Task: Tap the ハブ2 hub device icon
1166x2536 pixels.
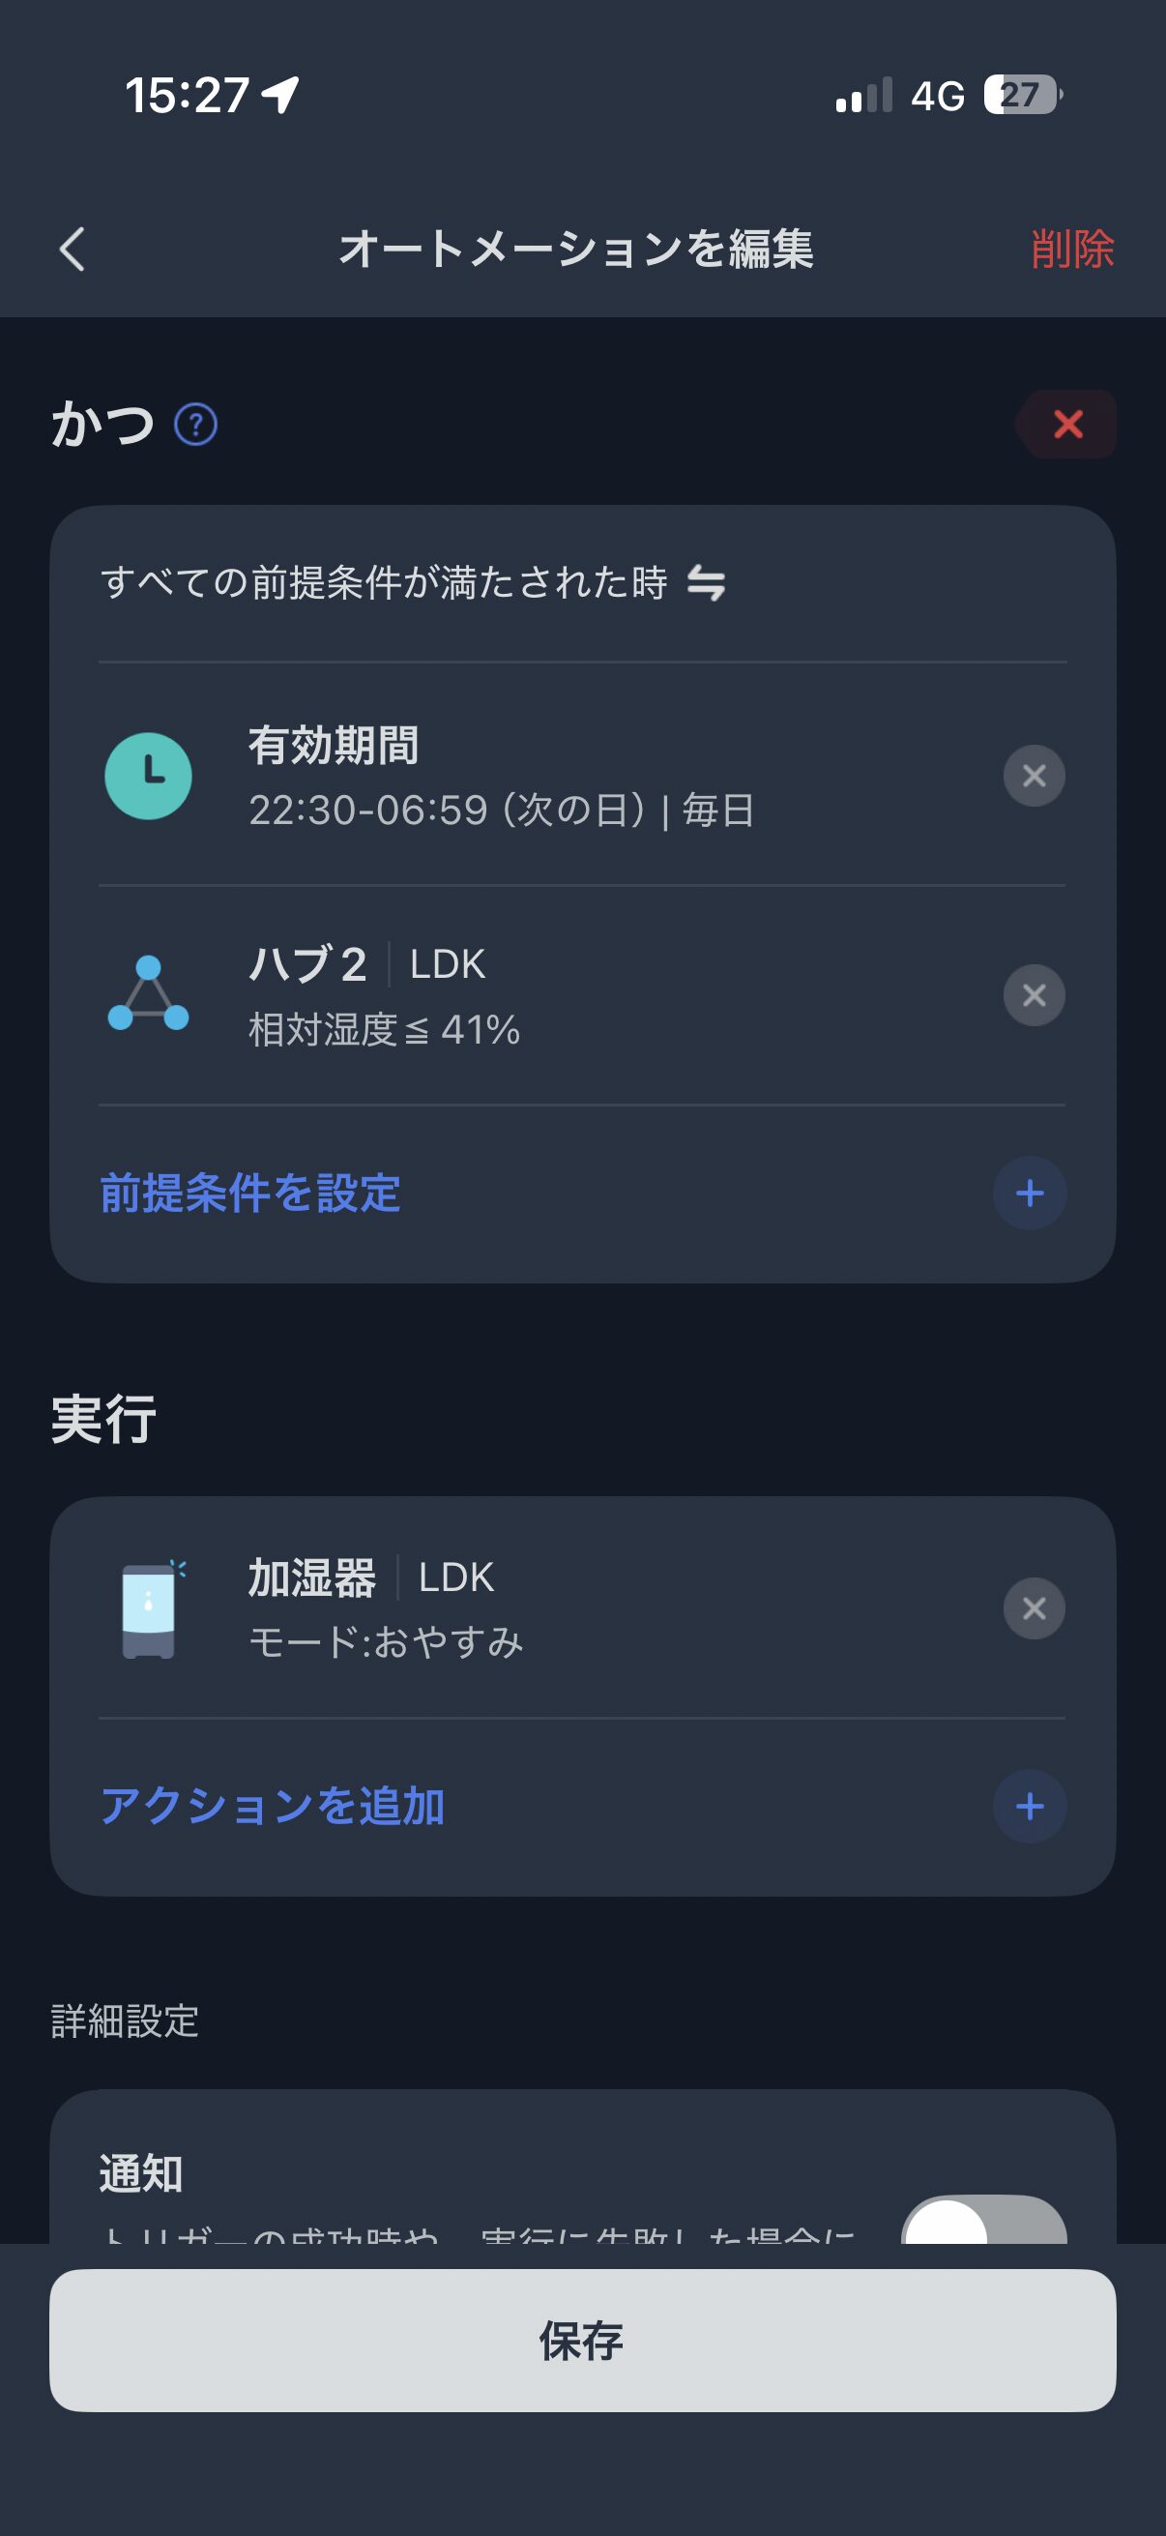Action: tap(148, 994)
